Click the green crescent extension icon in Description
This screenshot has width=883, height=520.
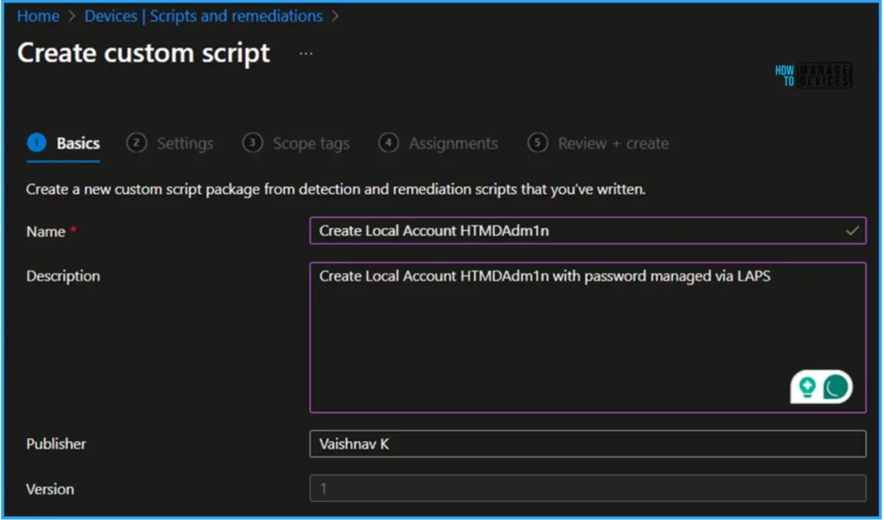(835, 387)
